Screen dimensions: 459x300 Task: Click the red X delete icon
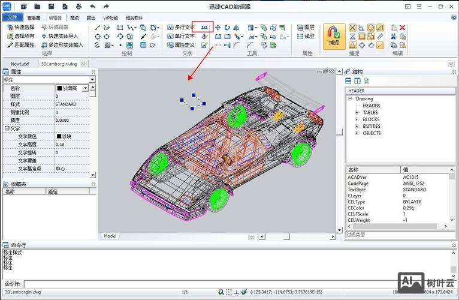(402, 28)
